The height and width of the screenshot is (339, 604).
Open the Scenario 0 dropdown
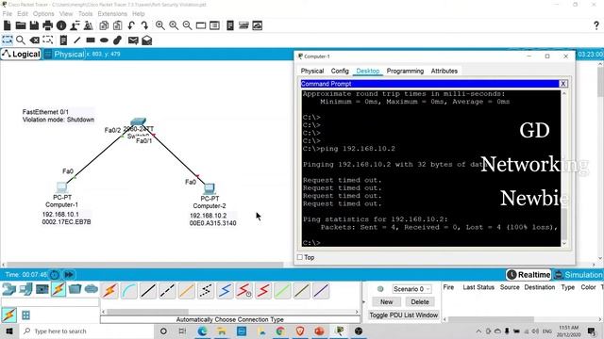pos(411,289)
